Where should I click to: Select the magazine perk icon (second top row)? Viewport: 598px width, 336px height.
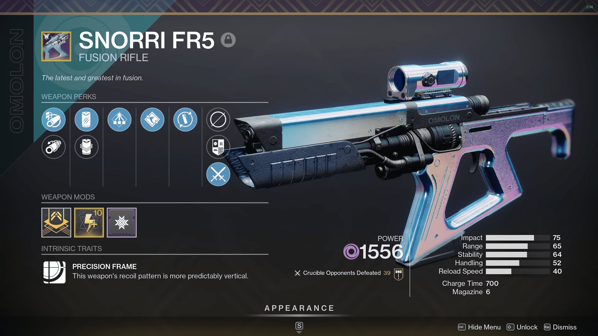[x=86, y=119]
